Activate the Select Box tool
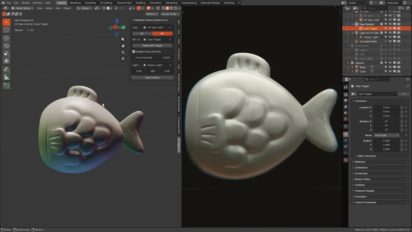The image size is (412, 232). pyautogui.click(x=6, y=22)
